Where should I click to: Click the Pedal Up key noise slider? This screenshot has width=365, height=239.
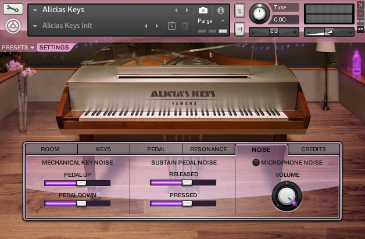coord(77,183)
